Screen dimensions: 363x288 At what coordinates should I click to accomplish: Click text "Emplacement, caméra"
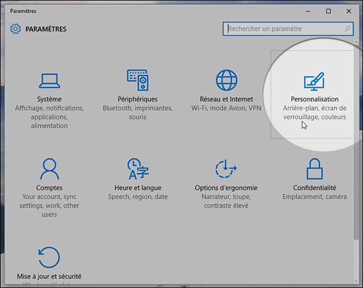[x=315, y=197]
